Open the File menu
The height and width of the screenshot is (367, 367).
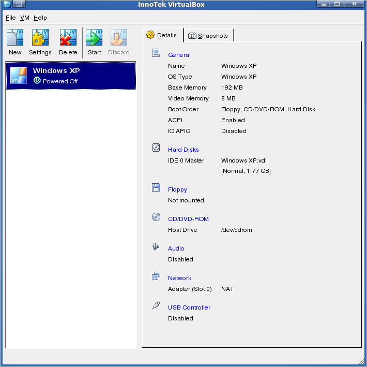coord(10,18)
